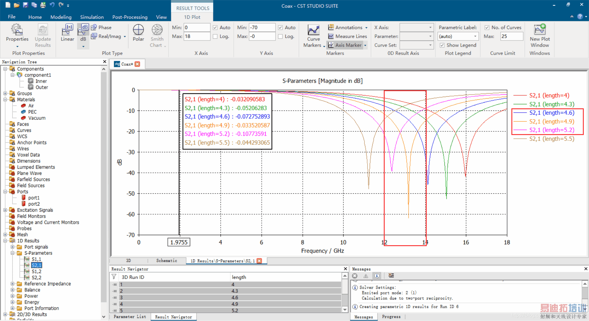Viewport: 589px width, 321px height.
Task: Click the Y Axis Min input field
Action: [x=262, y=28]
